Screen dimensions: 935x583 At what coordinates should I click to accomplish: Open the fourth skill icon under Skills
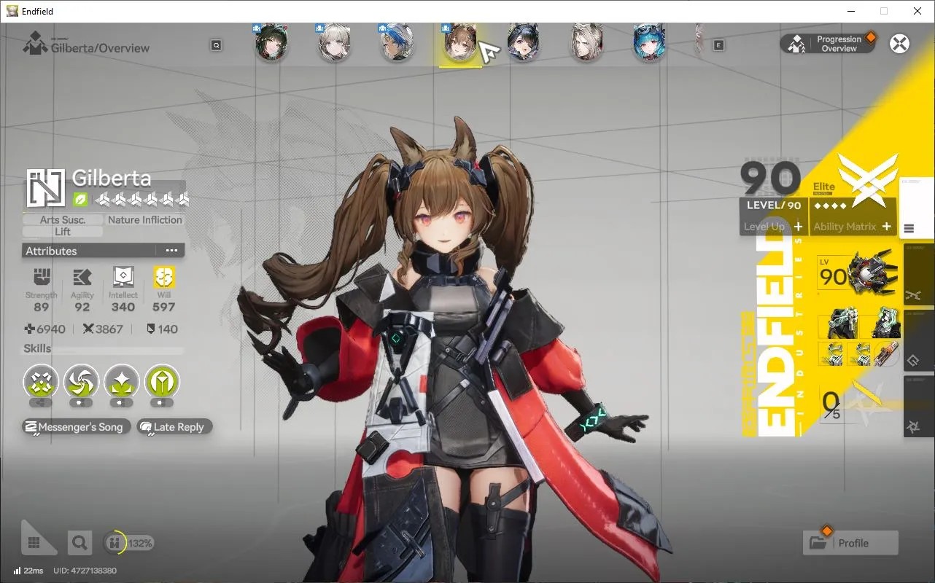(x=162, y=380)
